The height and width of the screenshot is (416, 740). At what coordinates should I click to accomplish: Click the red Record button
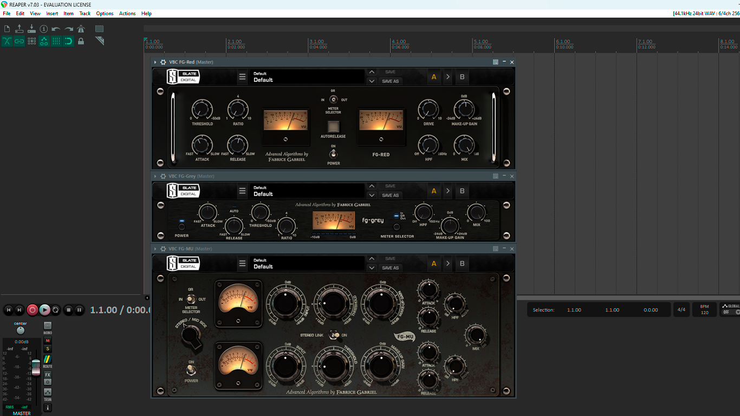(33, 310)
